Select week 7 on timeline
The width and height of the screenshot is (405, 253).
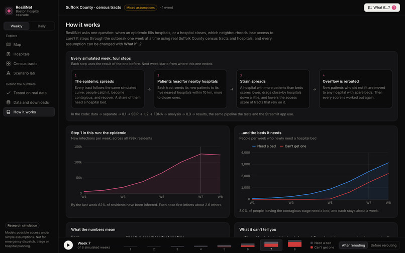[x=271, y=245]
